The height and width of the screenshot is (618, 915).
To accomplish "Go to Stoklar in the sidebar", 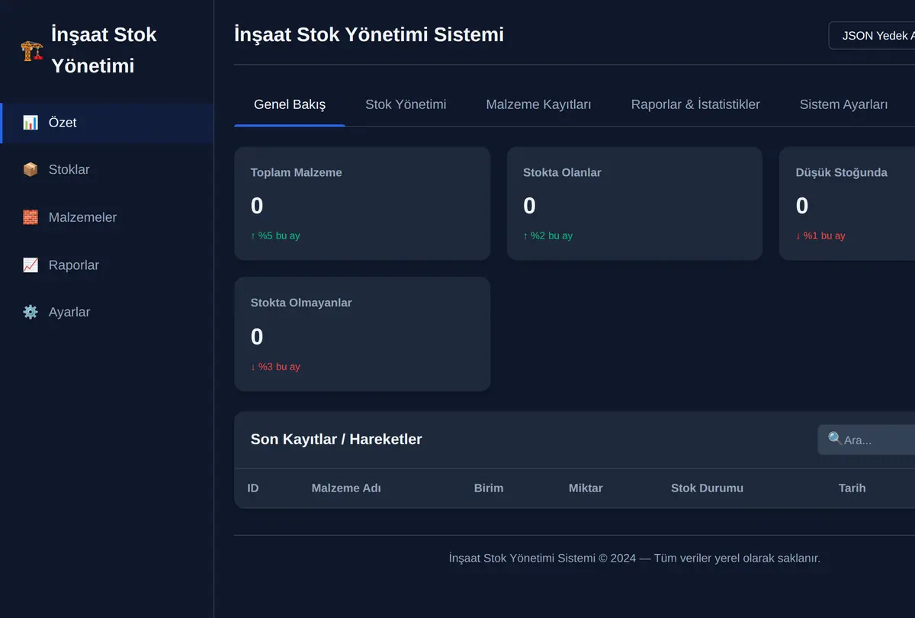I will click(107, 170).
